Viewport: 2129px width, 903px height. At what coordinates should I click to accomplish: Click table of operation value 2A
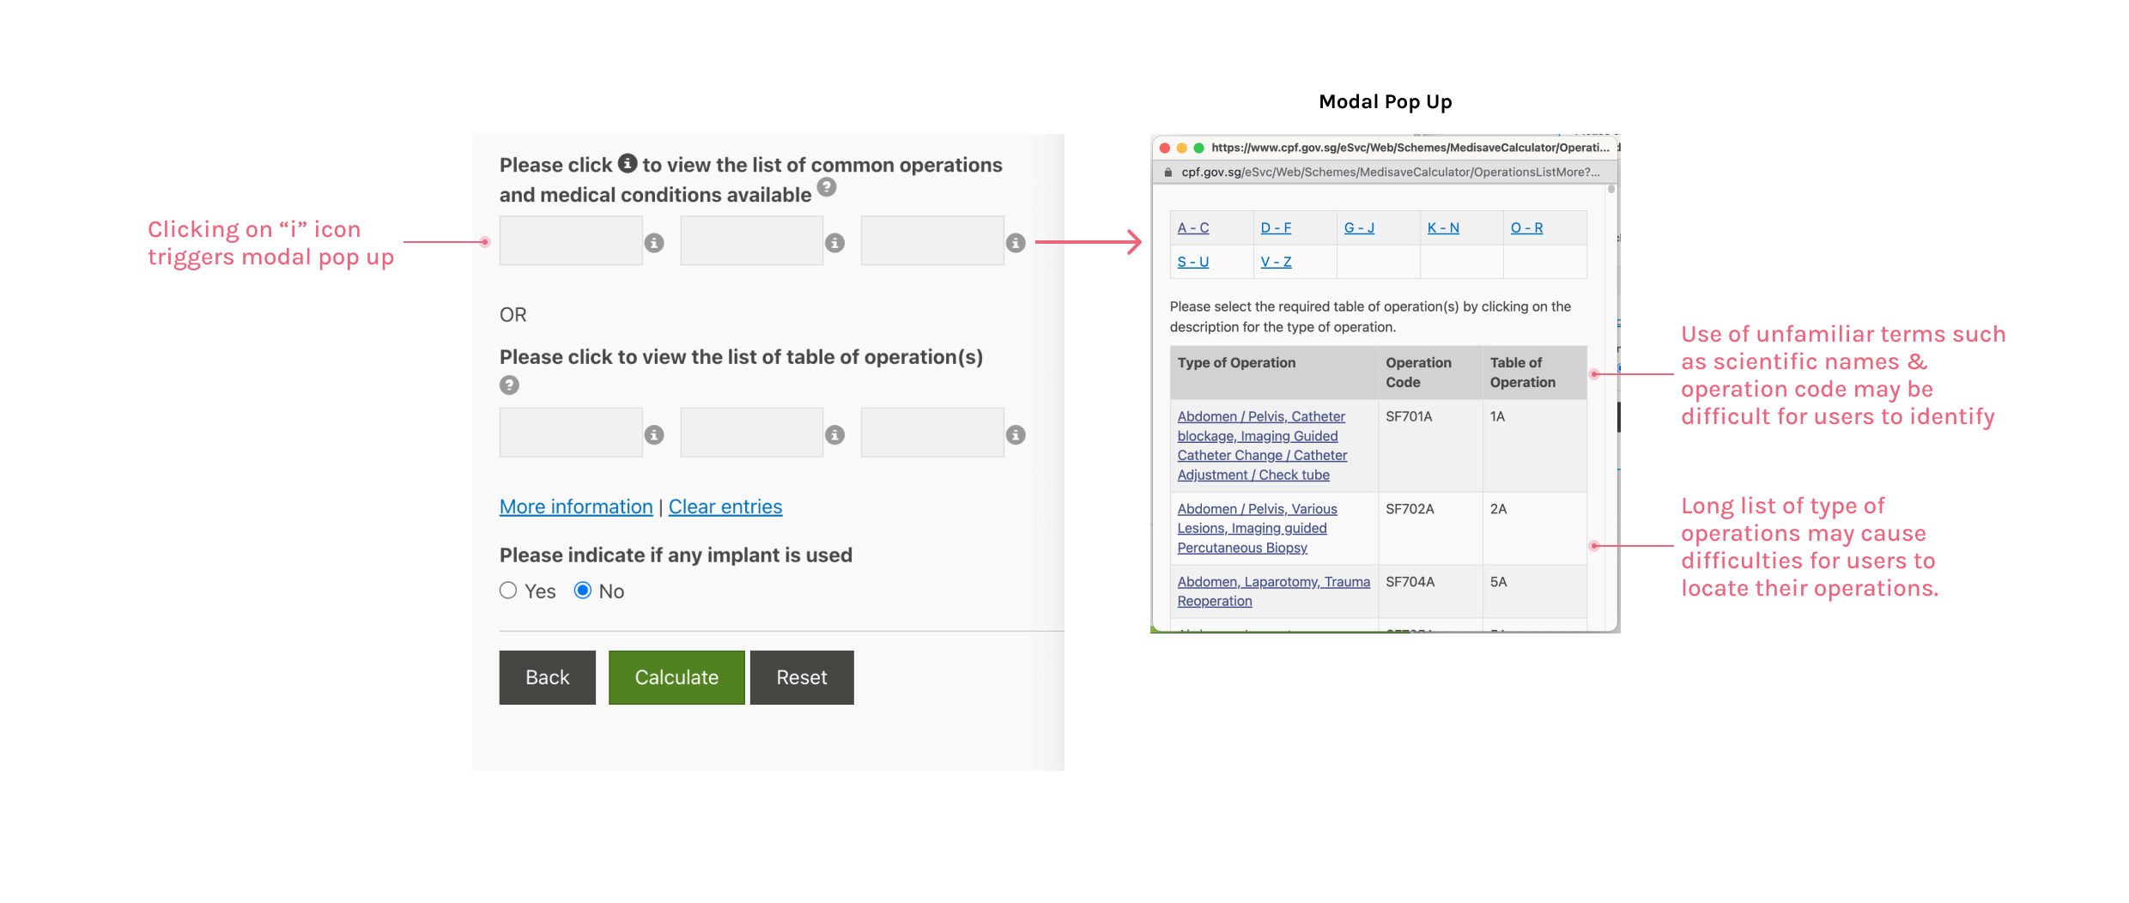(x=1498, y=510)
